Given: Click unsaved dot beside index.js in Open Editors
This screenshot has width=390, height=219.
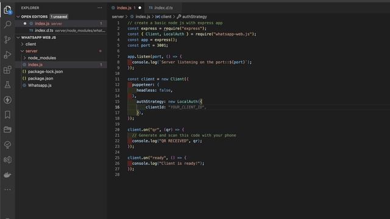Looking at the screenshot, I should click(25, 24).
